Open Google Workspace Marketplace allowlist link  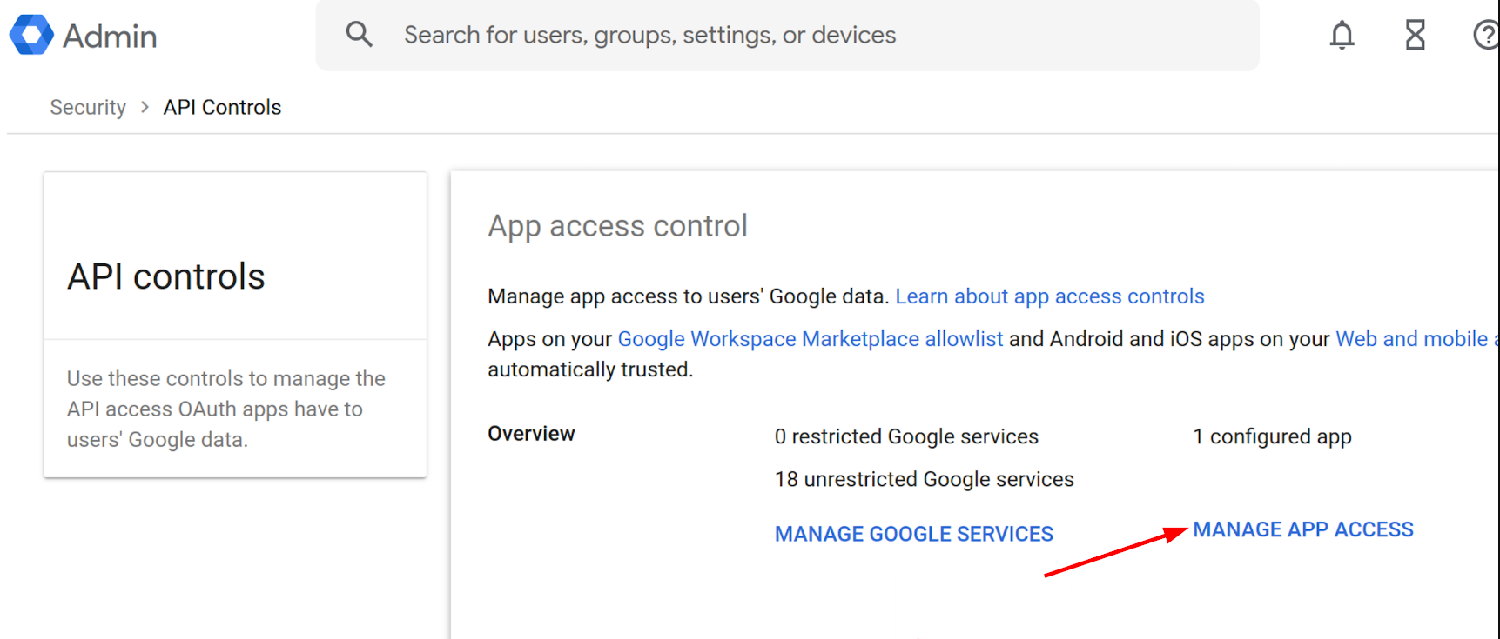click(810, 339)
